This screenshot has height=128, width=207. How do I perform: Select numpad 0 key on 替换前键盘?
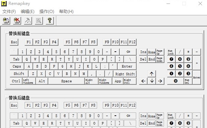pos(176,81)
